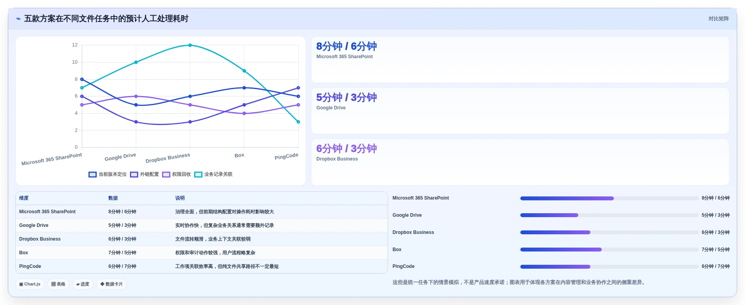Click description 权限和审计动作较强，用户流程略复杂
This screenshot has height=305, width=745.
pos(215,253)
